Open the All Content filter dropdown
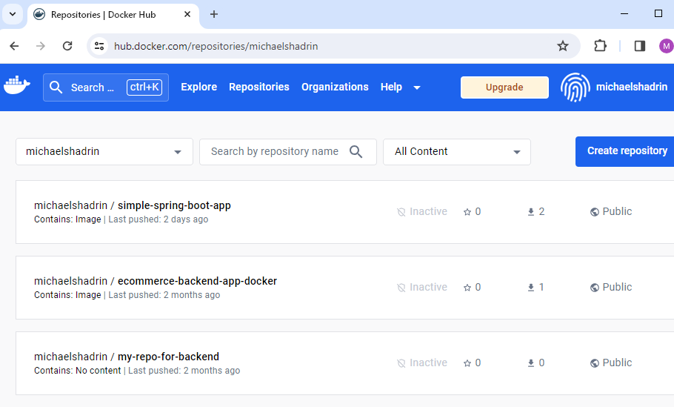 (457, 151)
